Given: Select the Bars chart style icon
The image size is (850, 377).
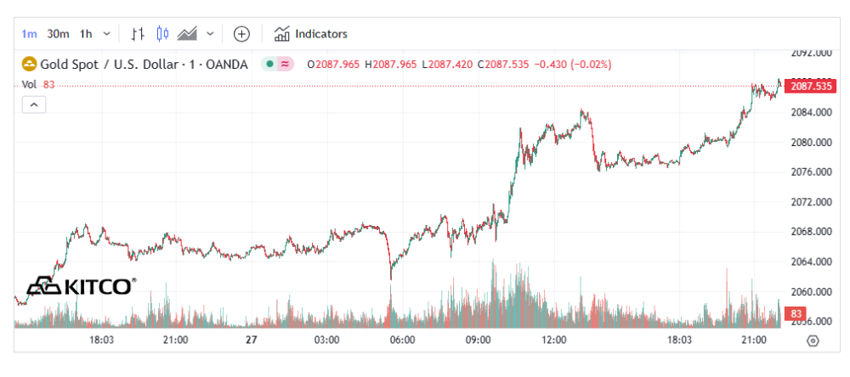Looking at the screenshot, I should (x=138, y=34).
